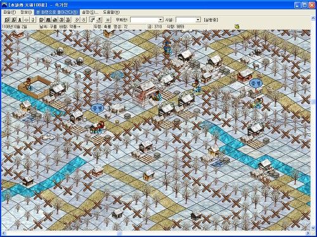
Task: Click the [실행중] status label
Action: click(x=210, y=20)
